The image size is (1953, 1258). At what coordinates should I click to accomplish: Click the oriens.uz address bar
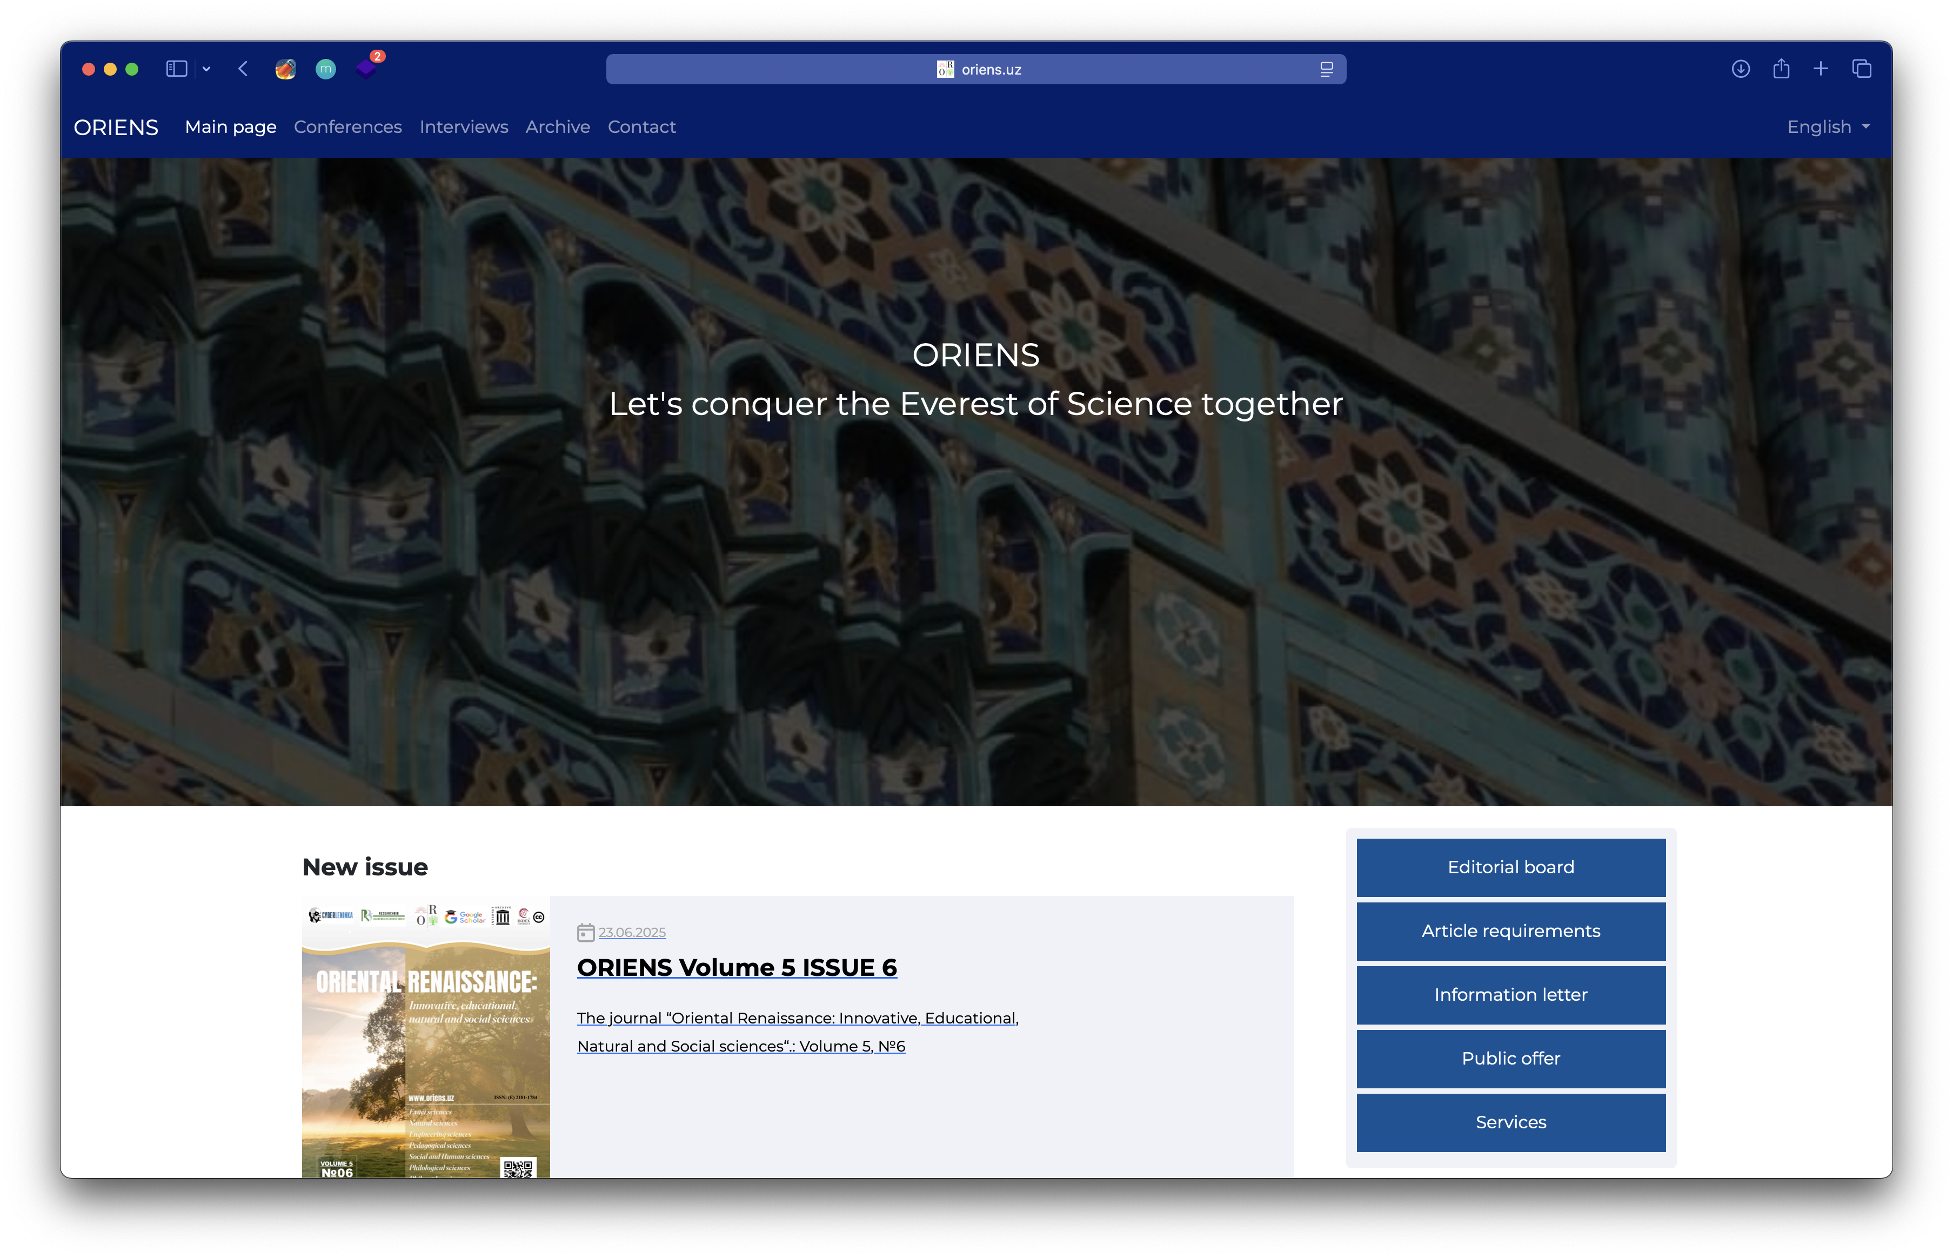coord(976,69)
